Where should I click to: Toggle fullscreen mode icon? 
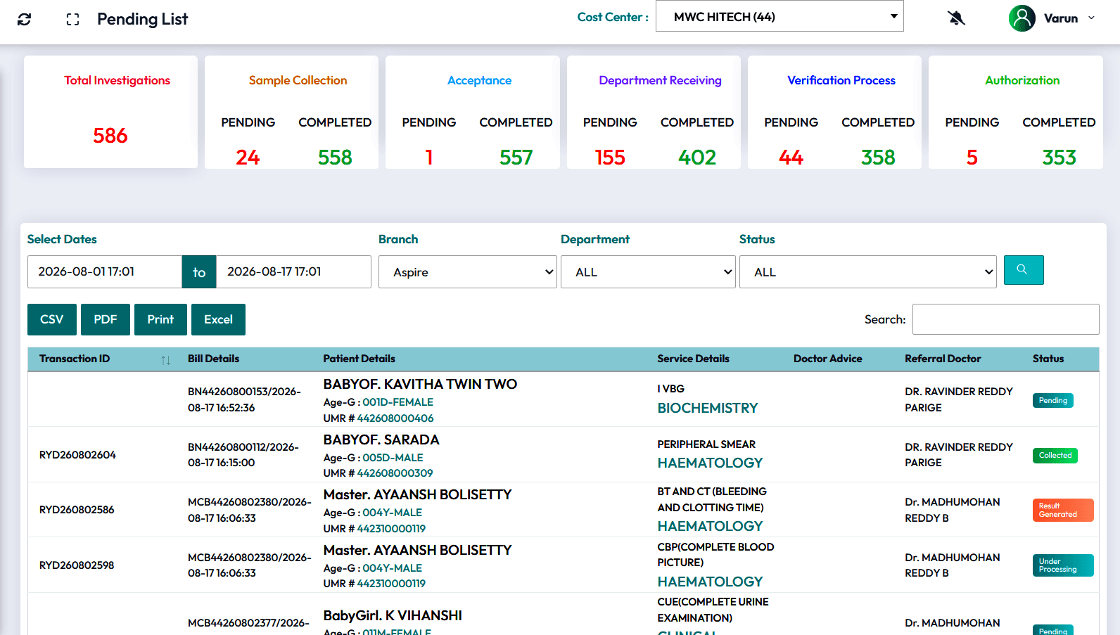click(x=72, y=19)
